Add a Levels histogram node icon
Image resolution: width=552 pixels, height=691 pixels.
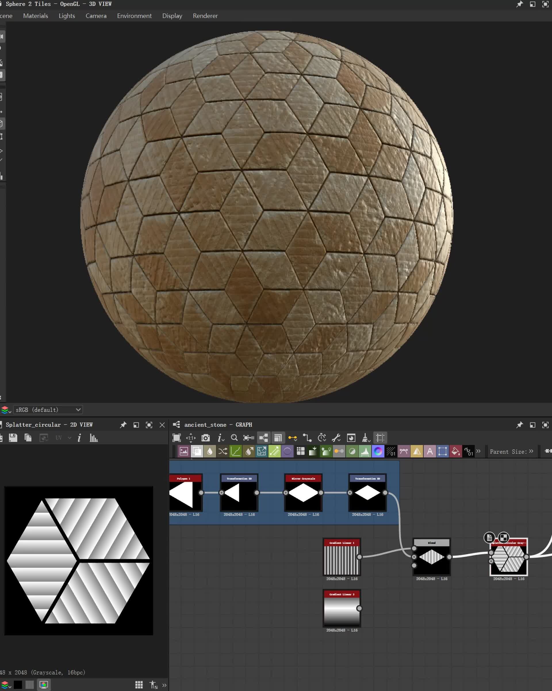coord(365,451)
